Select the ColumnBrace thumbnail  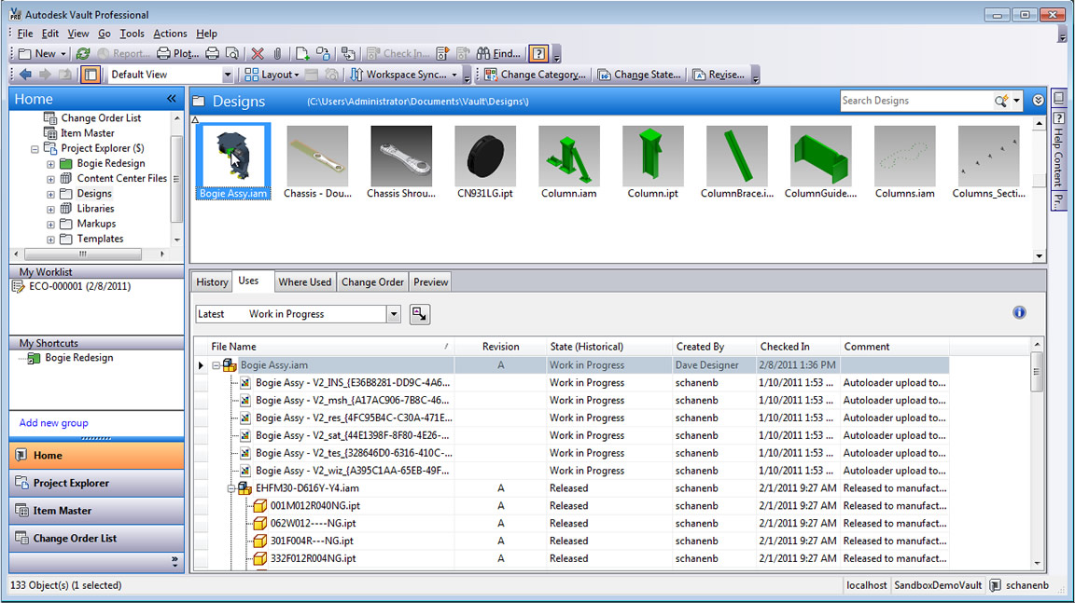737,162
